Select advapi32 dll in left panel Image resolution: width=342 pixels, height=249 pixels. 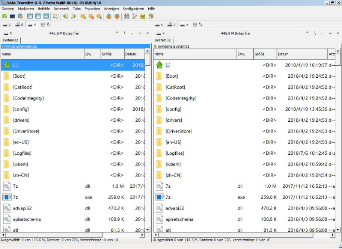[73, 208]
